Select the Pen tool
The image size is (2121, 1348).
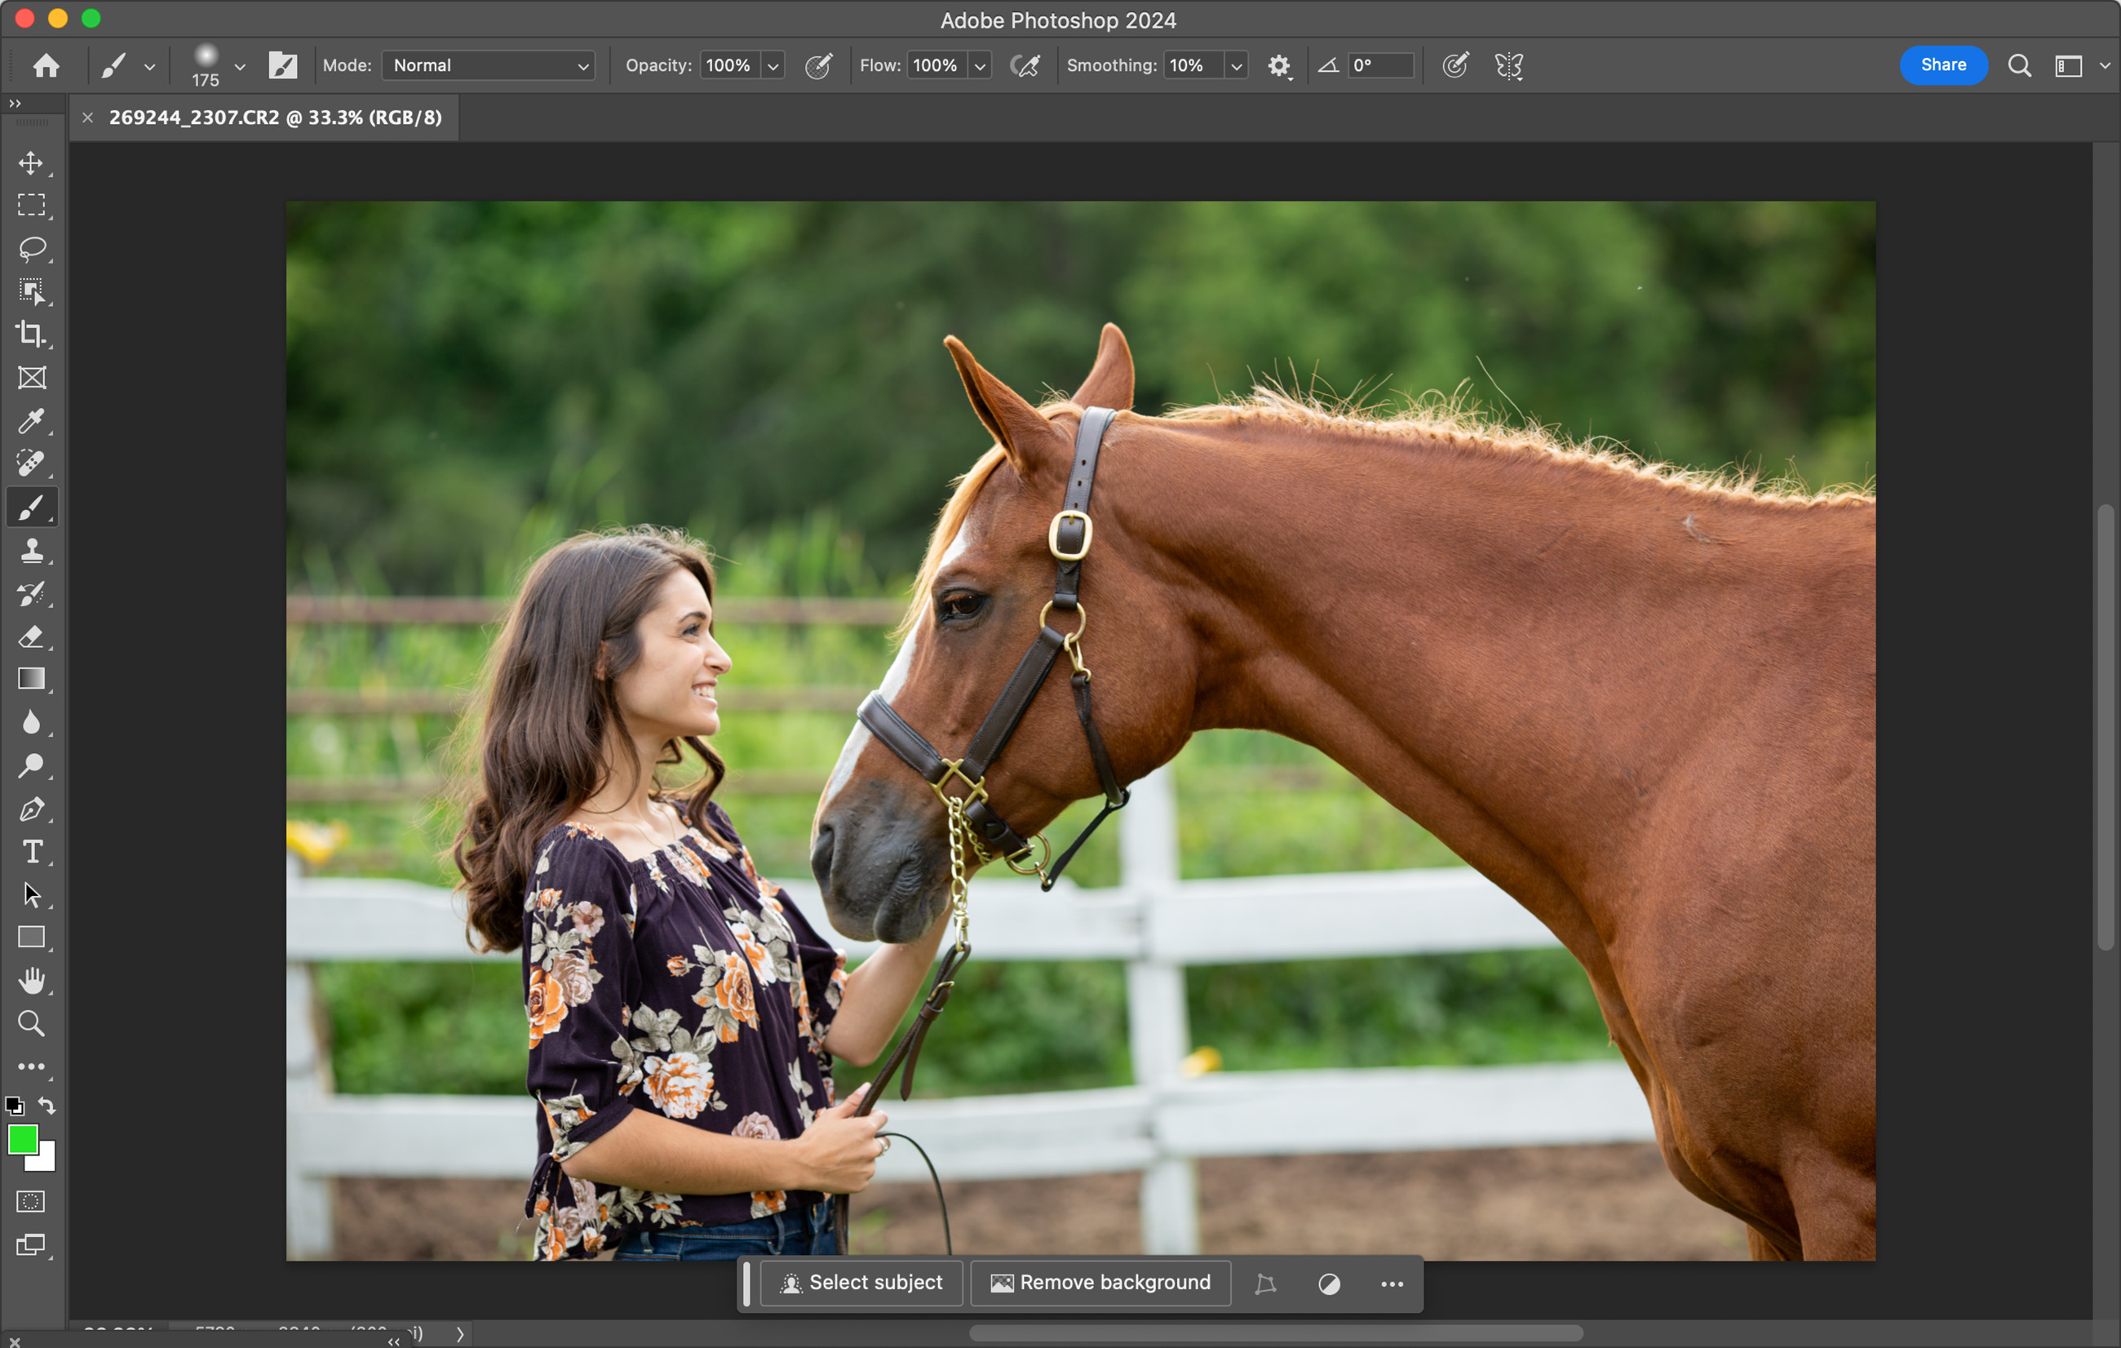pyautogui.click(x=32, y=809)
